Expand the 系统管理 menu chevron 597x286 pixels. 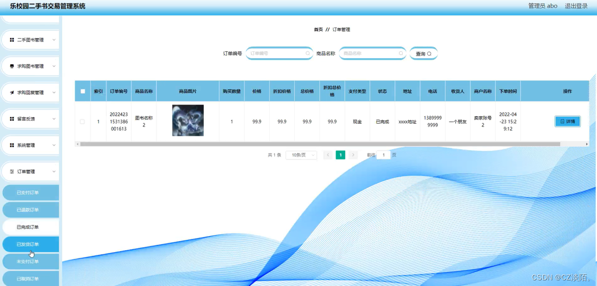54,145
